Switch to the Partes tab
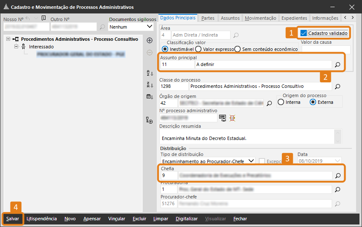Viewport: 362px width, 227px height. pos(208,18)
